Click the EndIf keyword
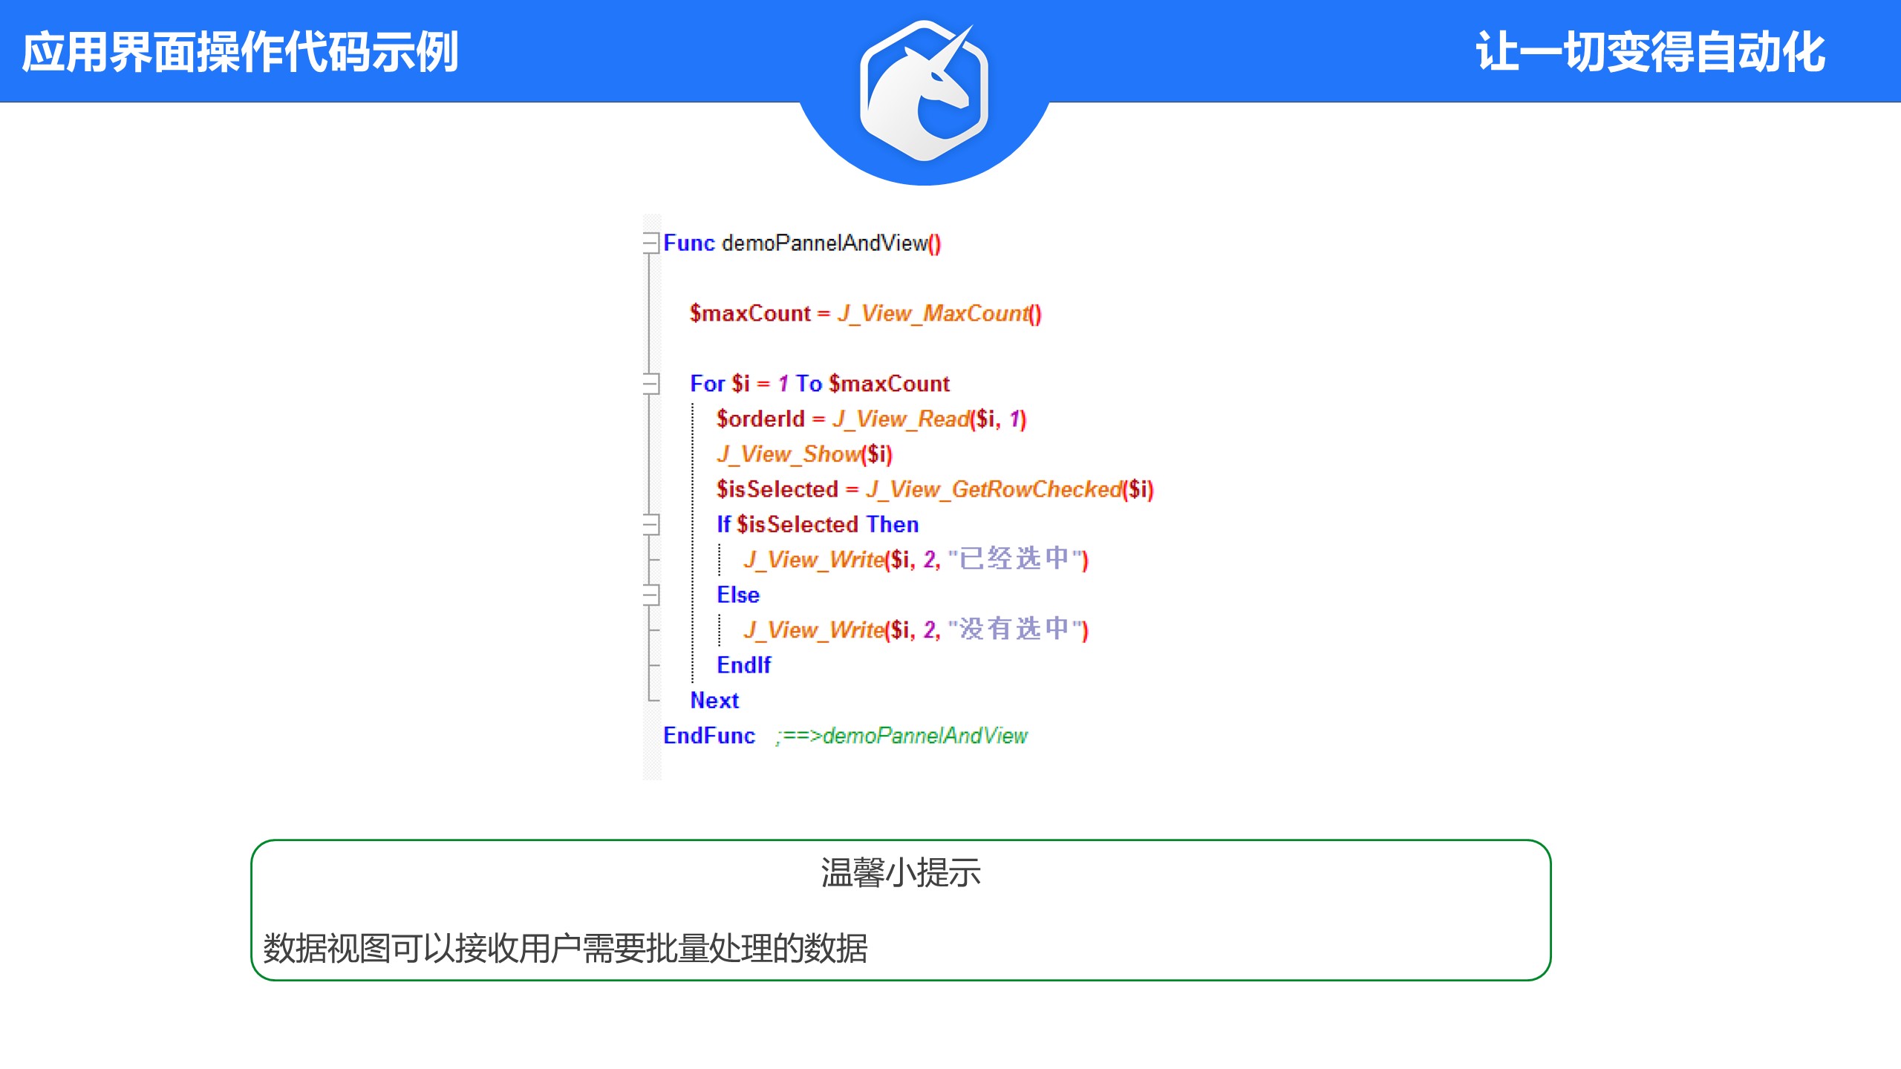The width and height of the screenshot is (1901, 1069). pos(743,665)
